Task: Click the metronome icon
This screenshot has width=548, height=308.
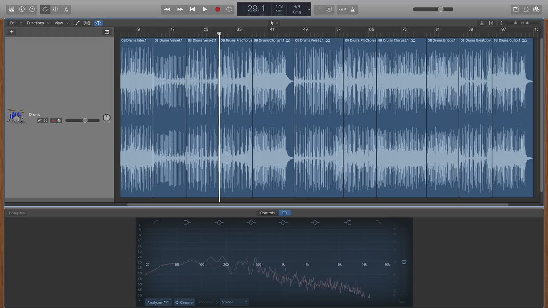Action: click(353, 9)
